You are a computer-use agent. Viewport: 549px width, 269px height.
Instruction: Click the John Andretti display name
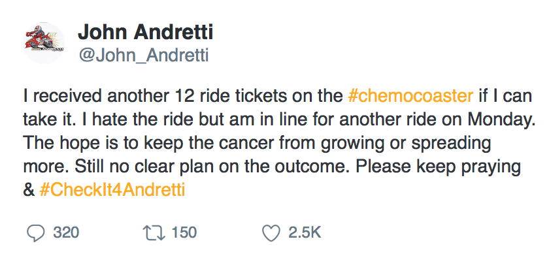[145, 32]
